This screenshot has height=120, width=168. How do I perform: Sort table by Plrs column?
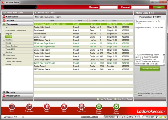click(x=103, y=21)
